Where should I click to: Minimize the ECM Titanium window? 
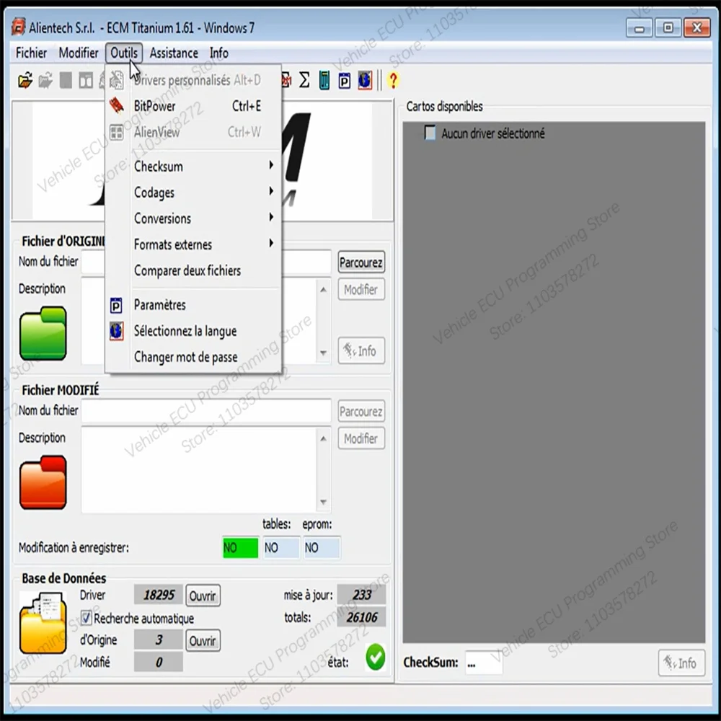tap(639, 29)
